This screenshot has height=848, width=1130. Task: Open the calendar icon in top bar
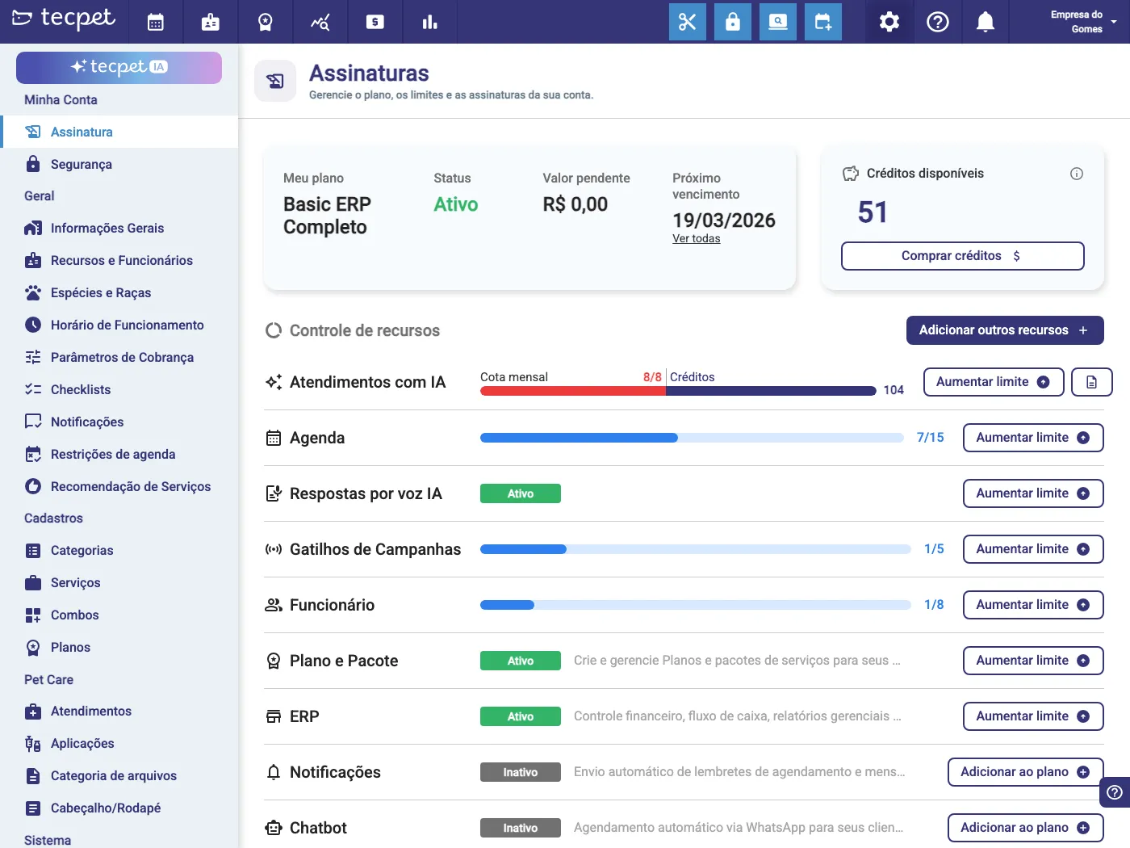156,22
